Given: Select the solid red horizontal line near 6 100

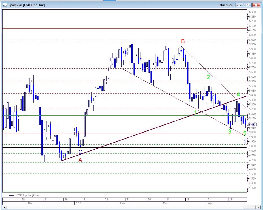Looking at the screenshot, I should (125, 29).
